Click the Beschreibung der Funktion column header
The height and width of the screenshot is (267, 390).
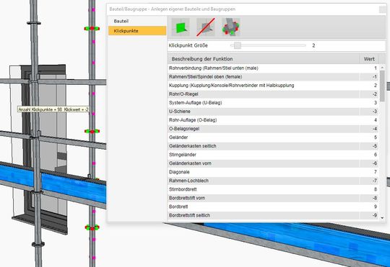tap(264, 59)
